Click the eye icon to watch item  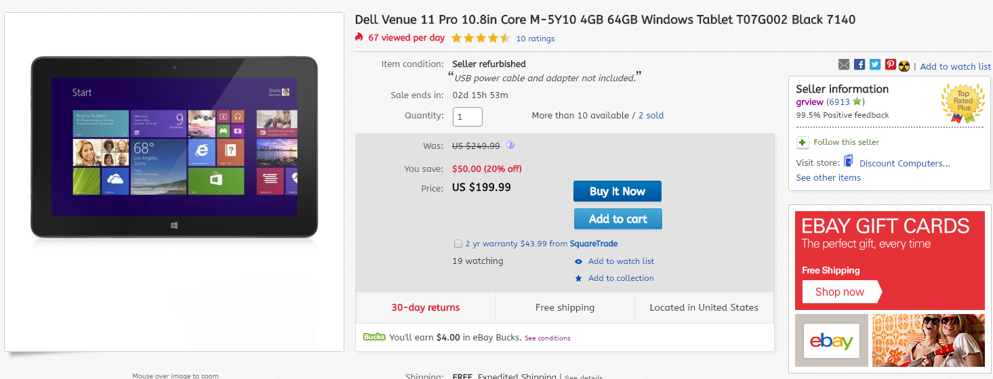click(x=578, y=261)
